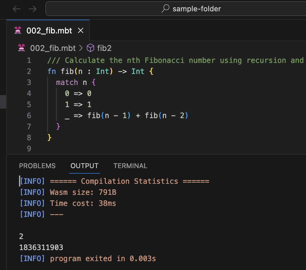Click the MoonBit rabbit icon on the editor tab
The width and height of the screenshot is (306, 270).
pos(18,31)
